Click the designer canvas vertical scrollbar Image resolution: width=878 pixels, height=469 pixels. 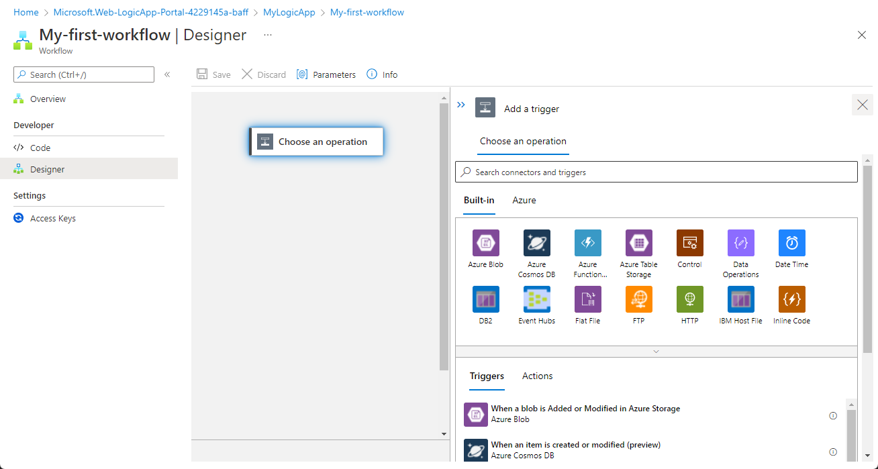444,237
